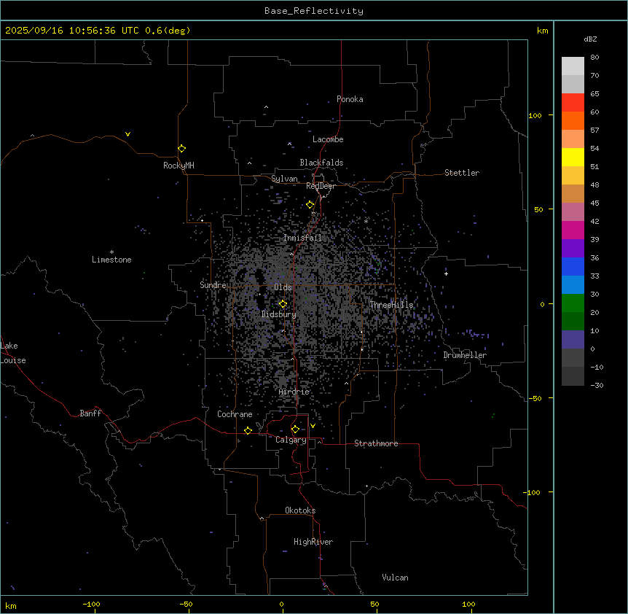Select the yellow diamond marker below RedDeer
Viewport: 628px width, 614px height.
coord(310,205)
